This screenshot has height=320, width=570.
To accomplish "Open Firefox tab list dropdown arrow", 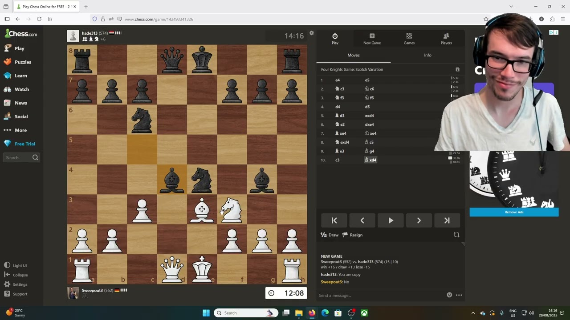I will 511,7.
